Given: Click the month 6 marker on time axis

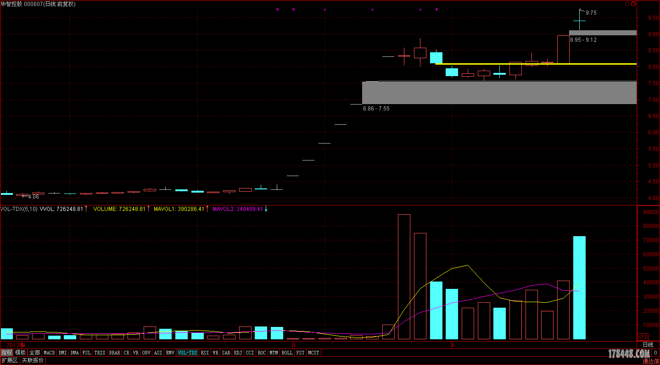Looking at the screenshot, I should click(453, 345).
